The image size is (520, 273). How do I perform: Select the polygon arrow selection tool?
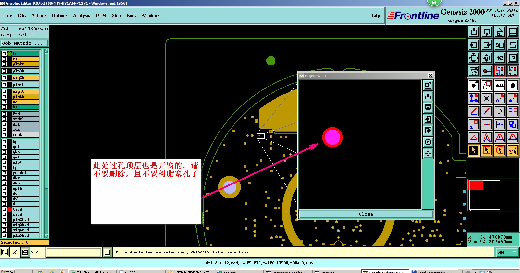coord(500,150)
